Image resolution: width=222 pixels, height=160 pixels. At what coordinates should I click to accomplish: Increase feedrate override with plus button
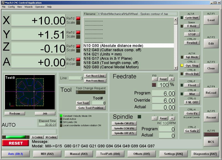pos(171,79)
